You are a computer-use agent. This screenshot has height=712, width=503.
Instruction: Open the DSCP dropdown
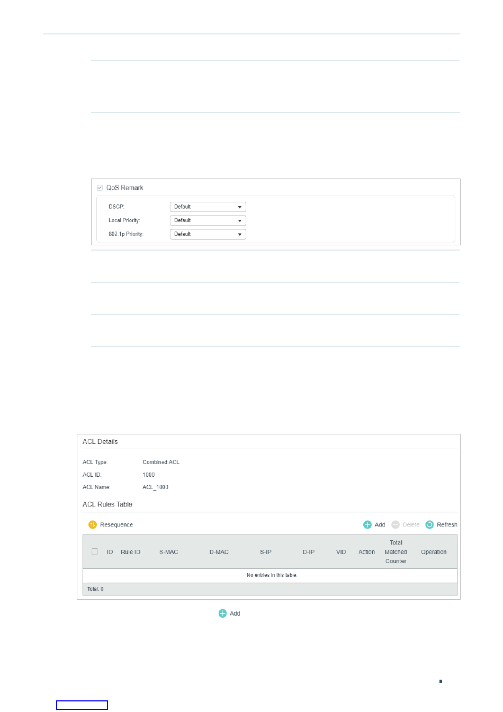click(x=208, y=207)
